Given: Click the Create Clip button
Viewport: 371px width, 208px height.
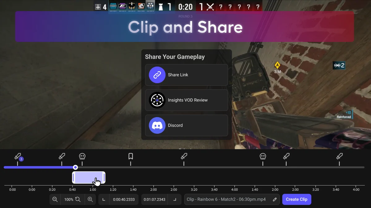Looking at the screenshot, I should (x=297, y=199).
